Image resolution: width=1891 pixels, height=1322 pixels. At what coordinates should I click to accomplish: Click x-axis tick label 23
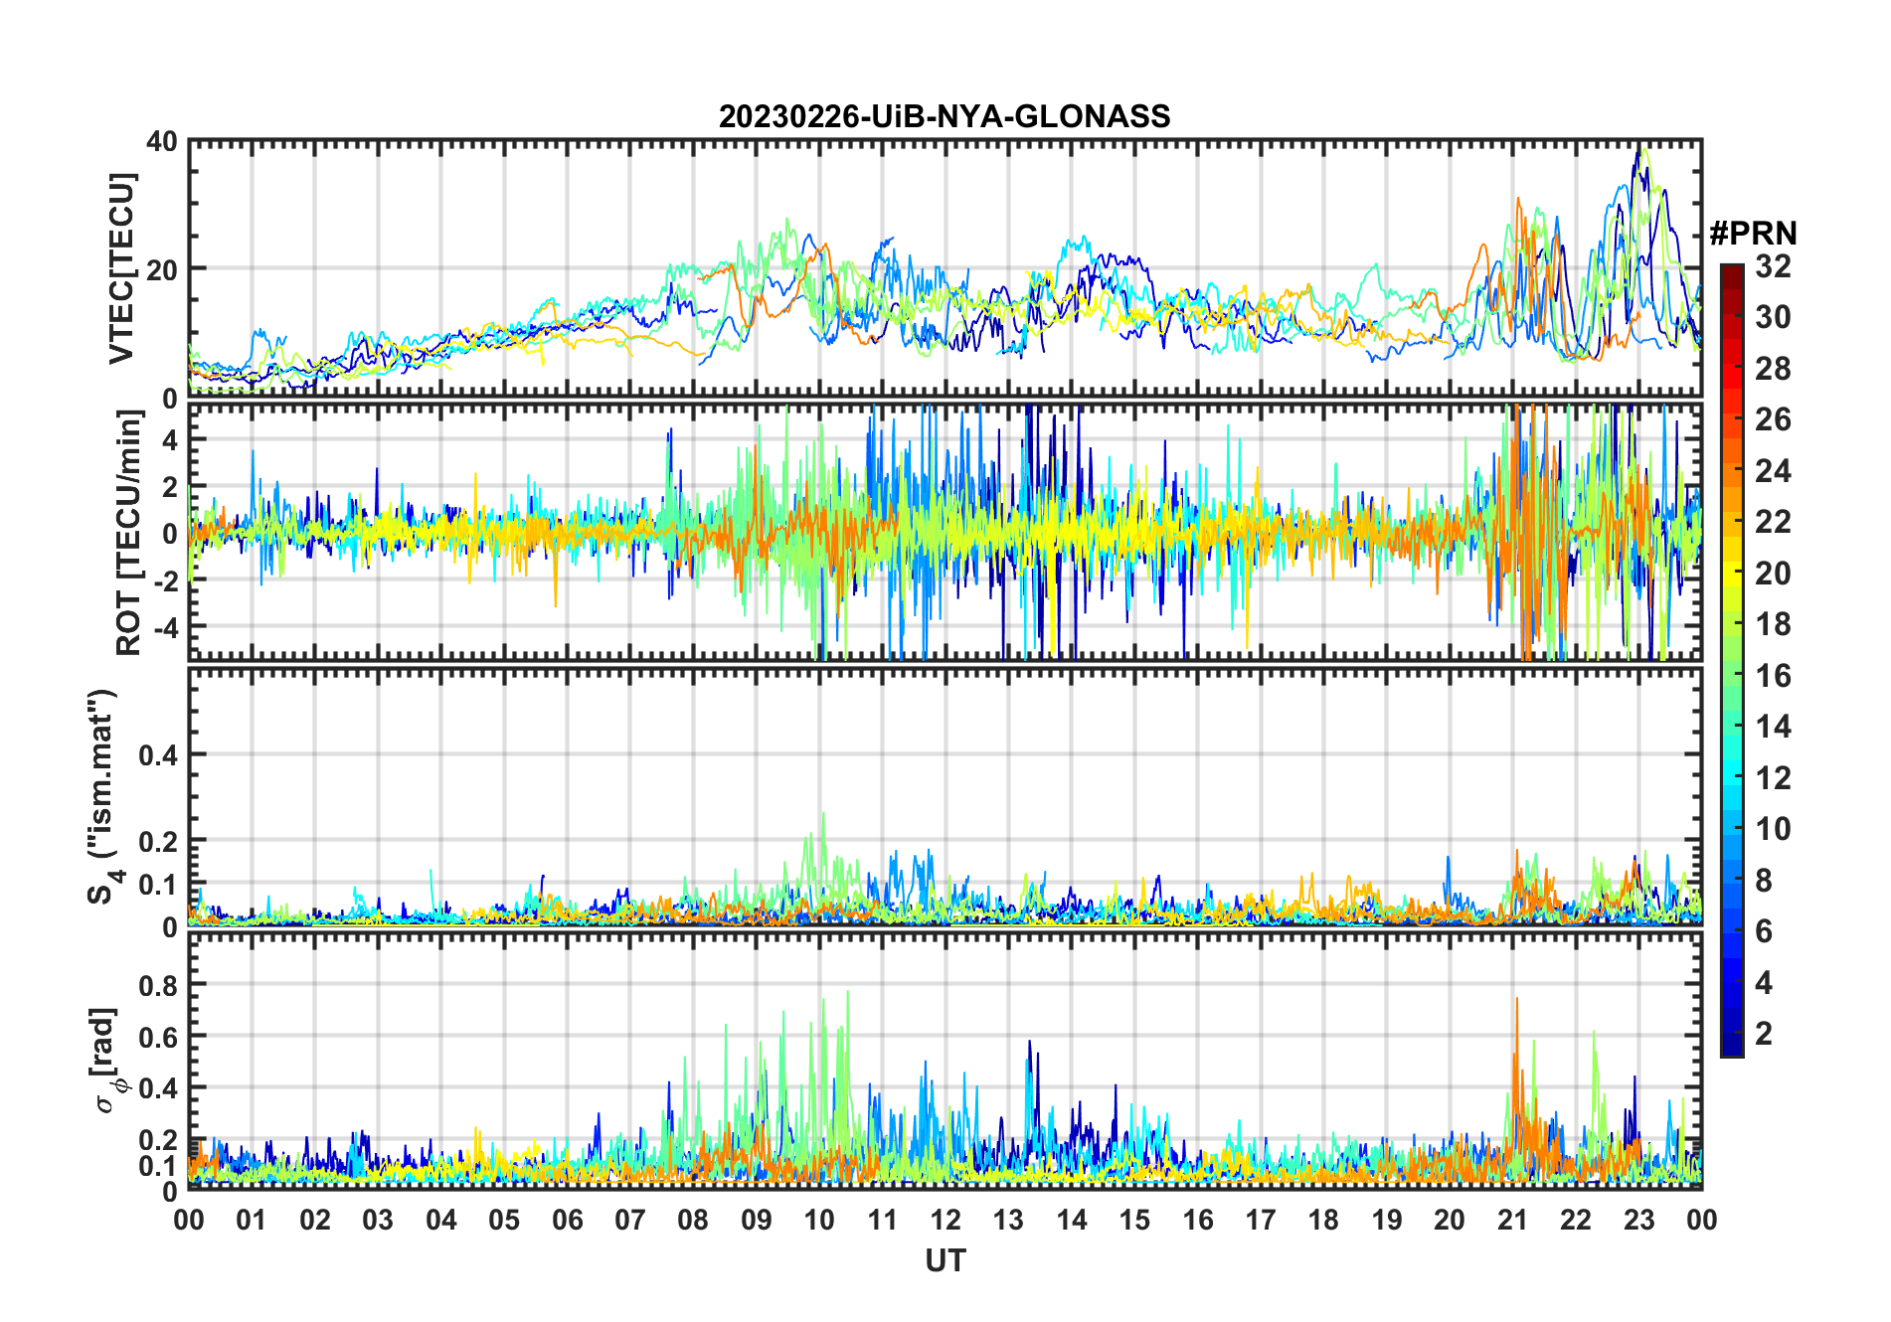coord(1638,1220)
